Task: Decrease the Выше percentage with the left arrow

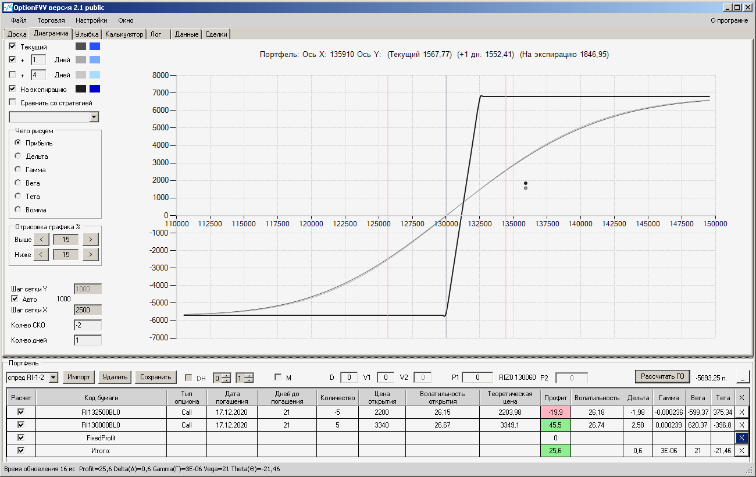Action: coord(41,239)
